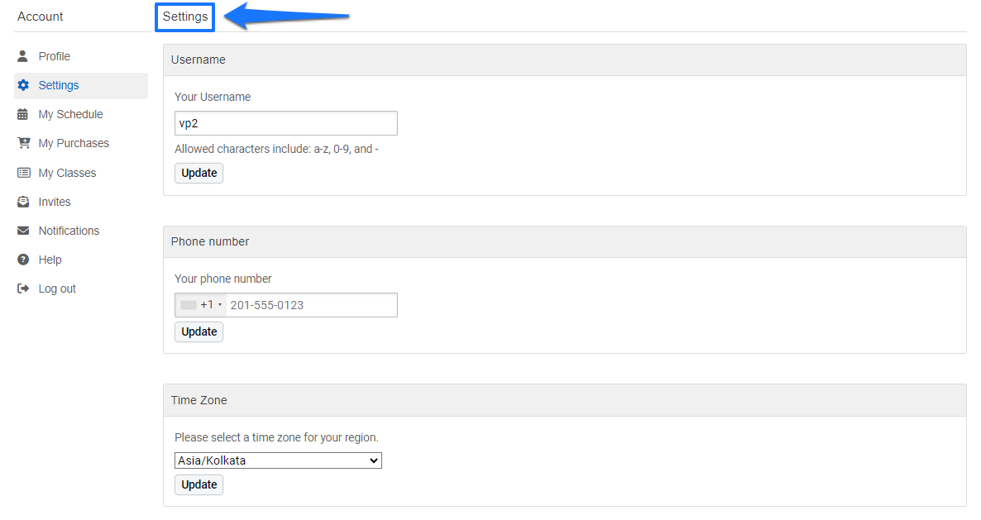Update the phone number
This screenshot has width=981, height=520.
(x=199, y=332)
